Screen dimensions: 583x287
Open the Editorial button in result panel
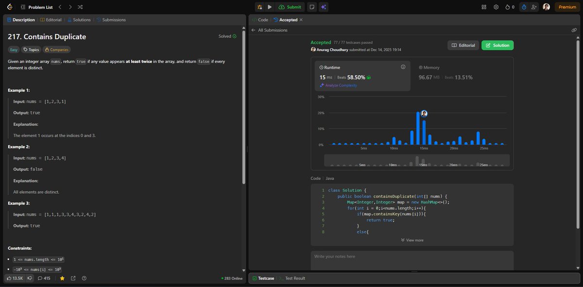[463, 45]
